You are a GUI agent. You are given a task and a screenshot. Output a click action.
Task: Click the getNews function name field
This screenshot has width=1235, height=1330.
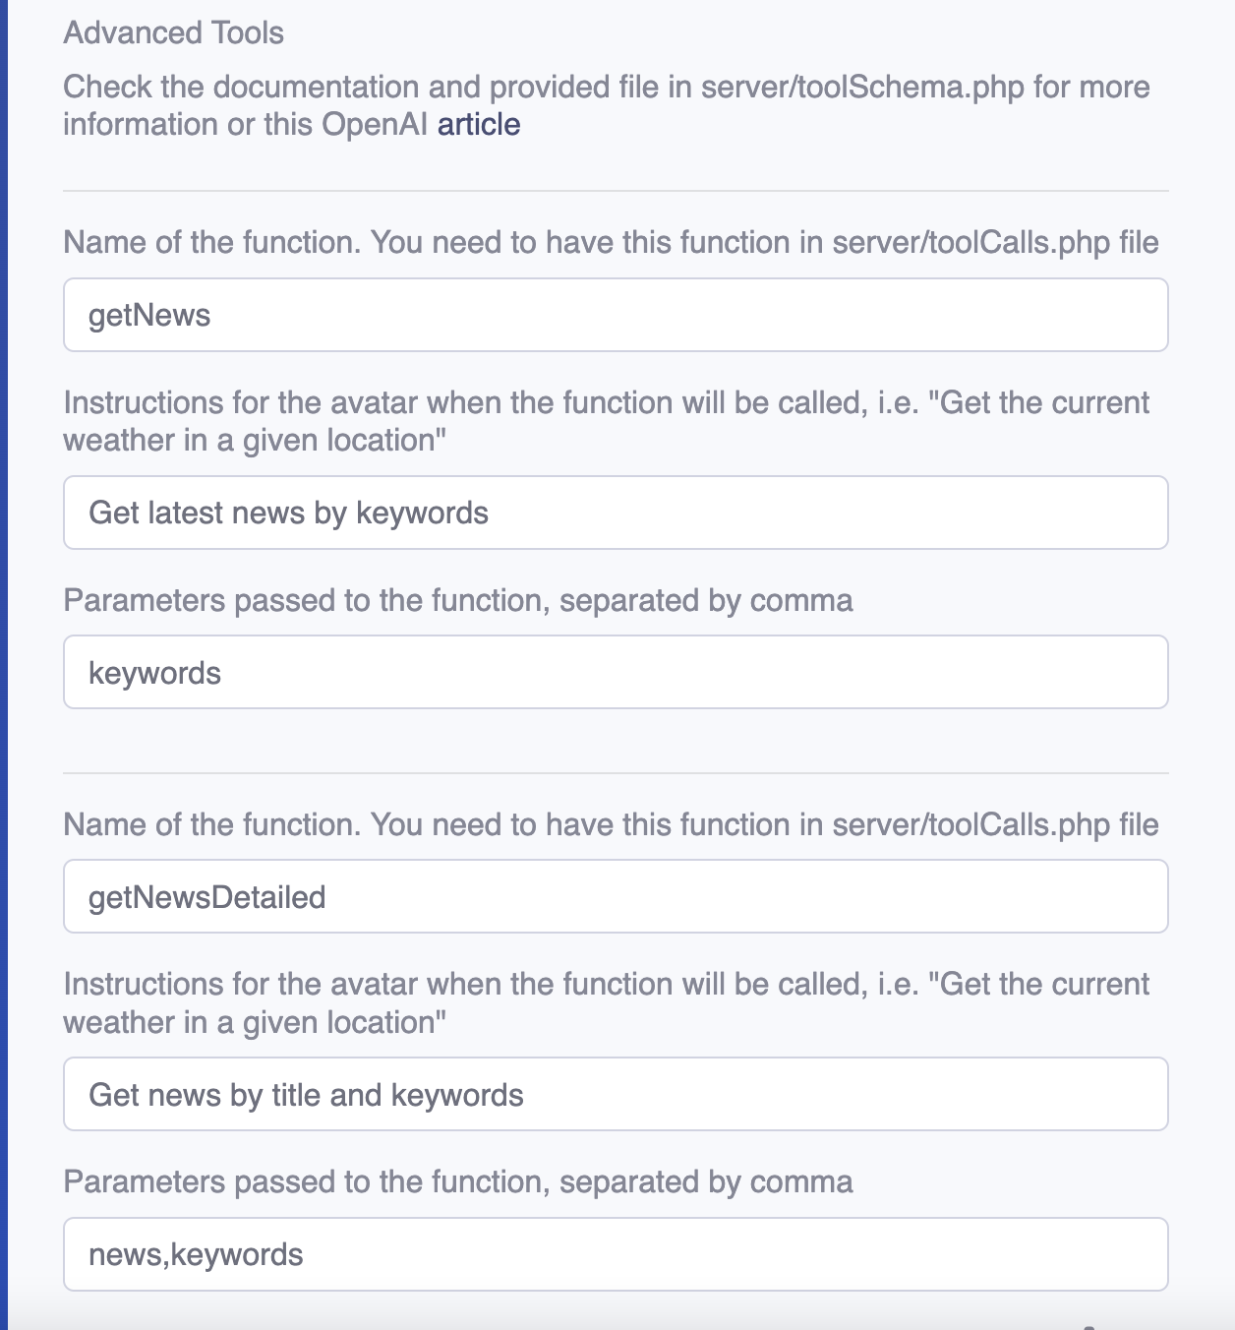coord(616,315)
